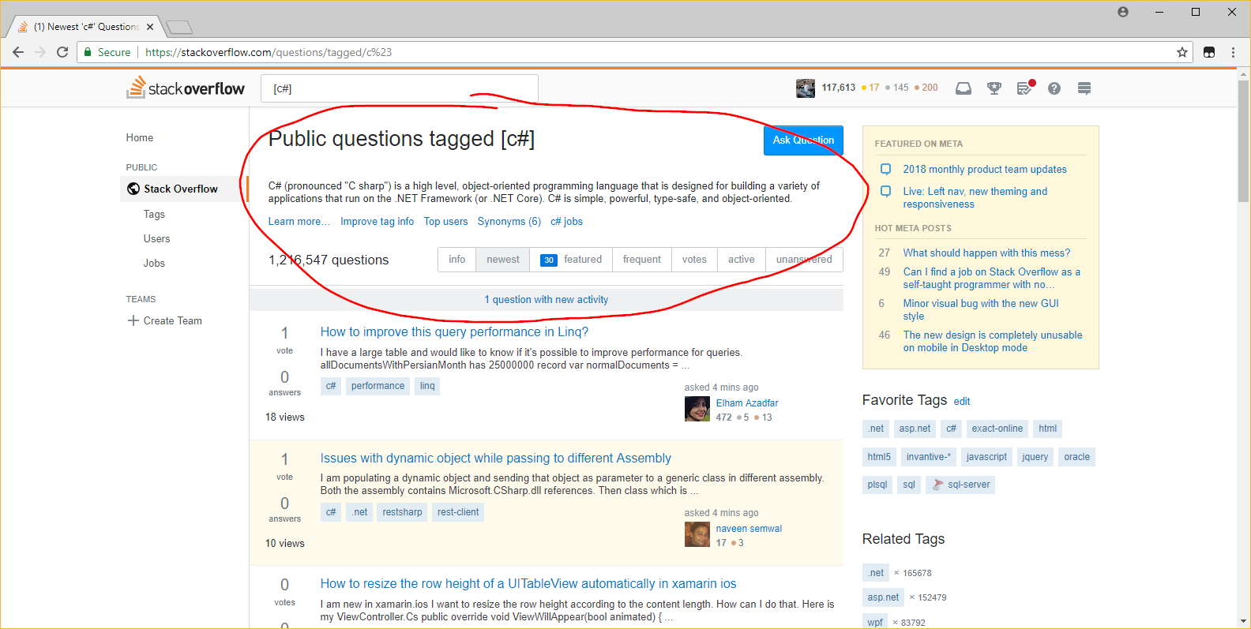Open the Chrome menu three dots
The width and height of the screenshot is (1251, 629).
(1233, 52)
